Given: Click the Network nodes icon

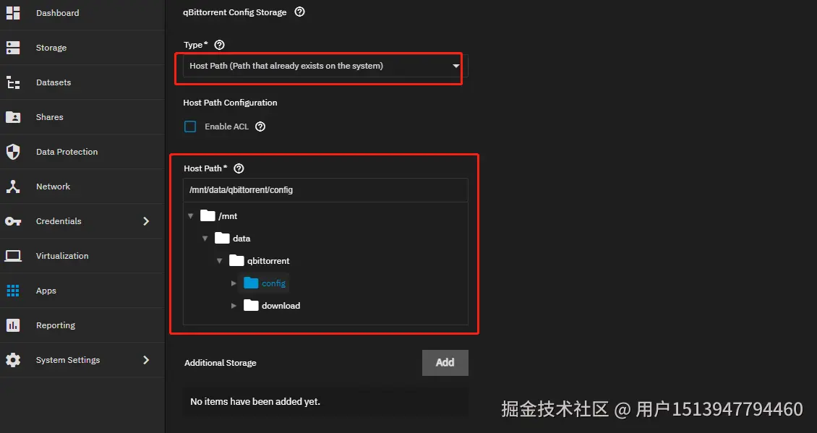Looking at the screenshot, I should [x=13, y=187].
